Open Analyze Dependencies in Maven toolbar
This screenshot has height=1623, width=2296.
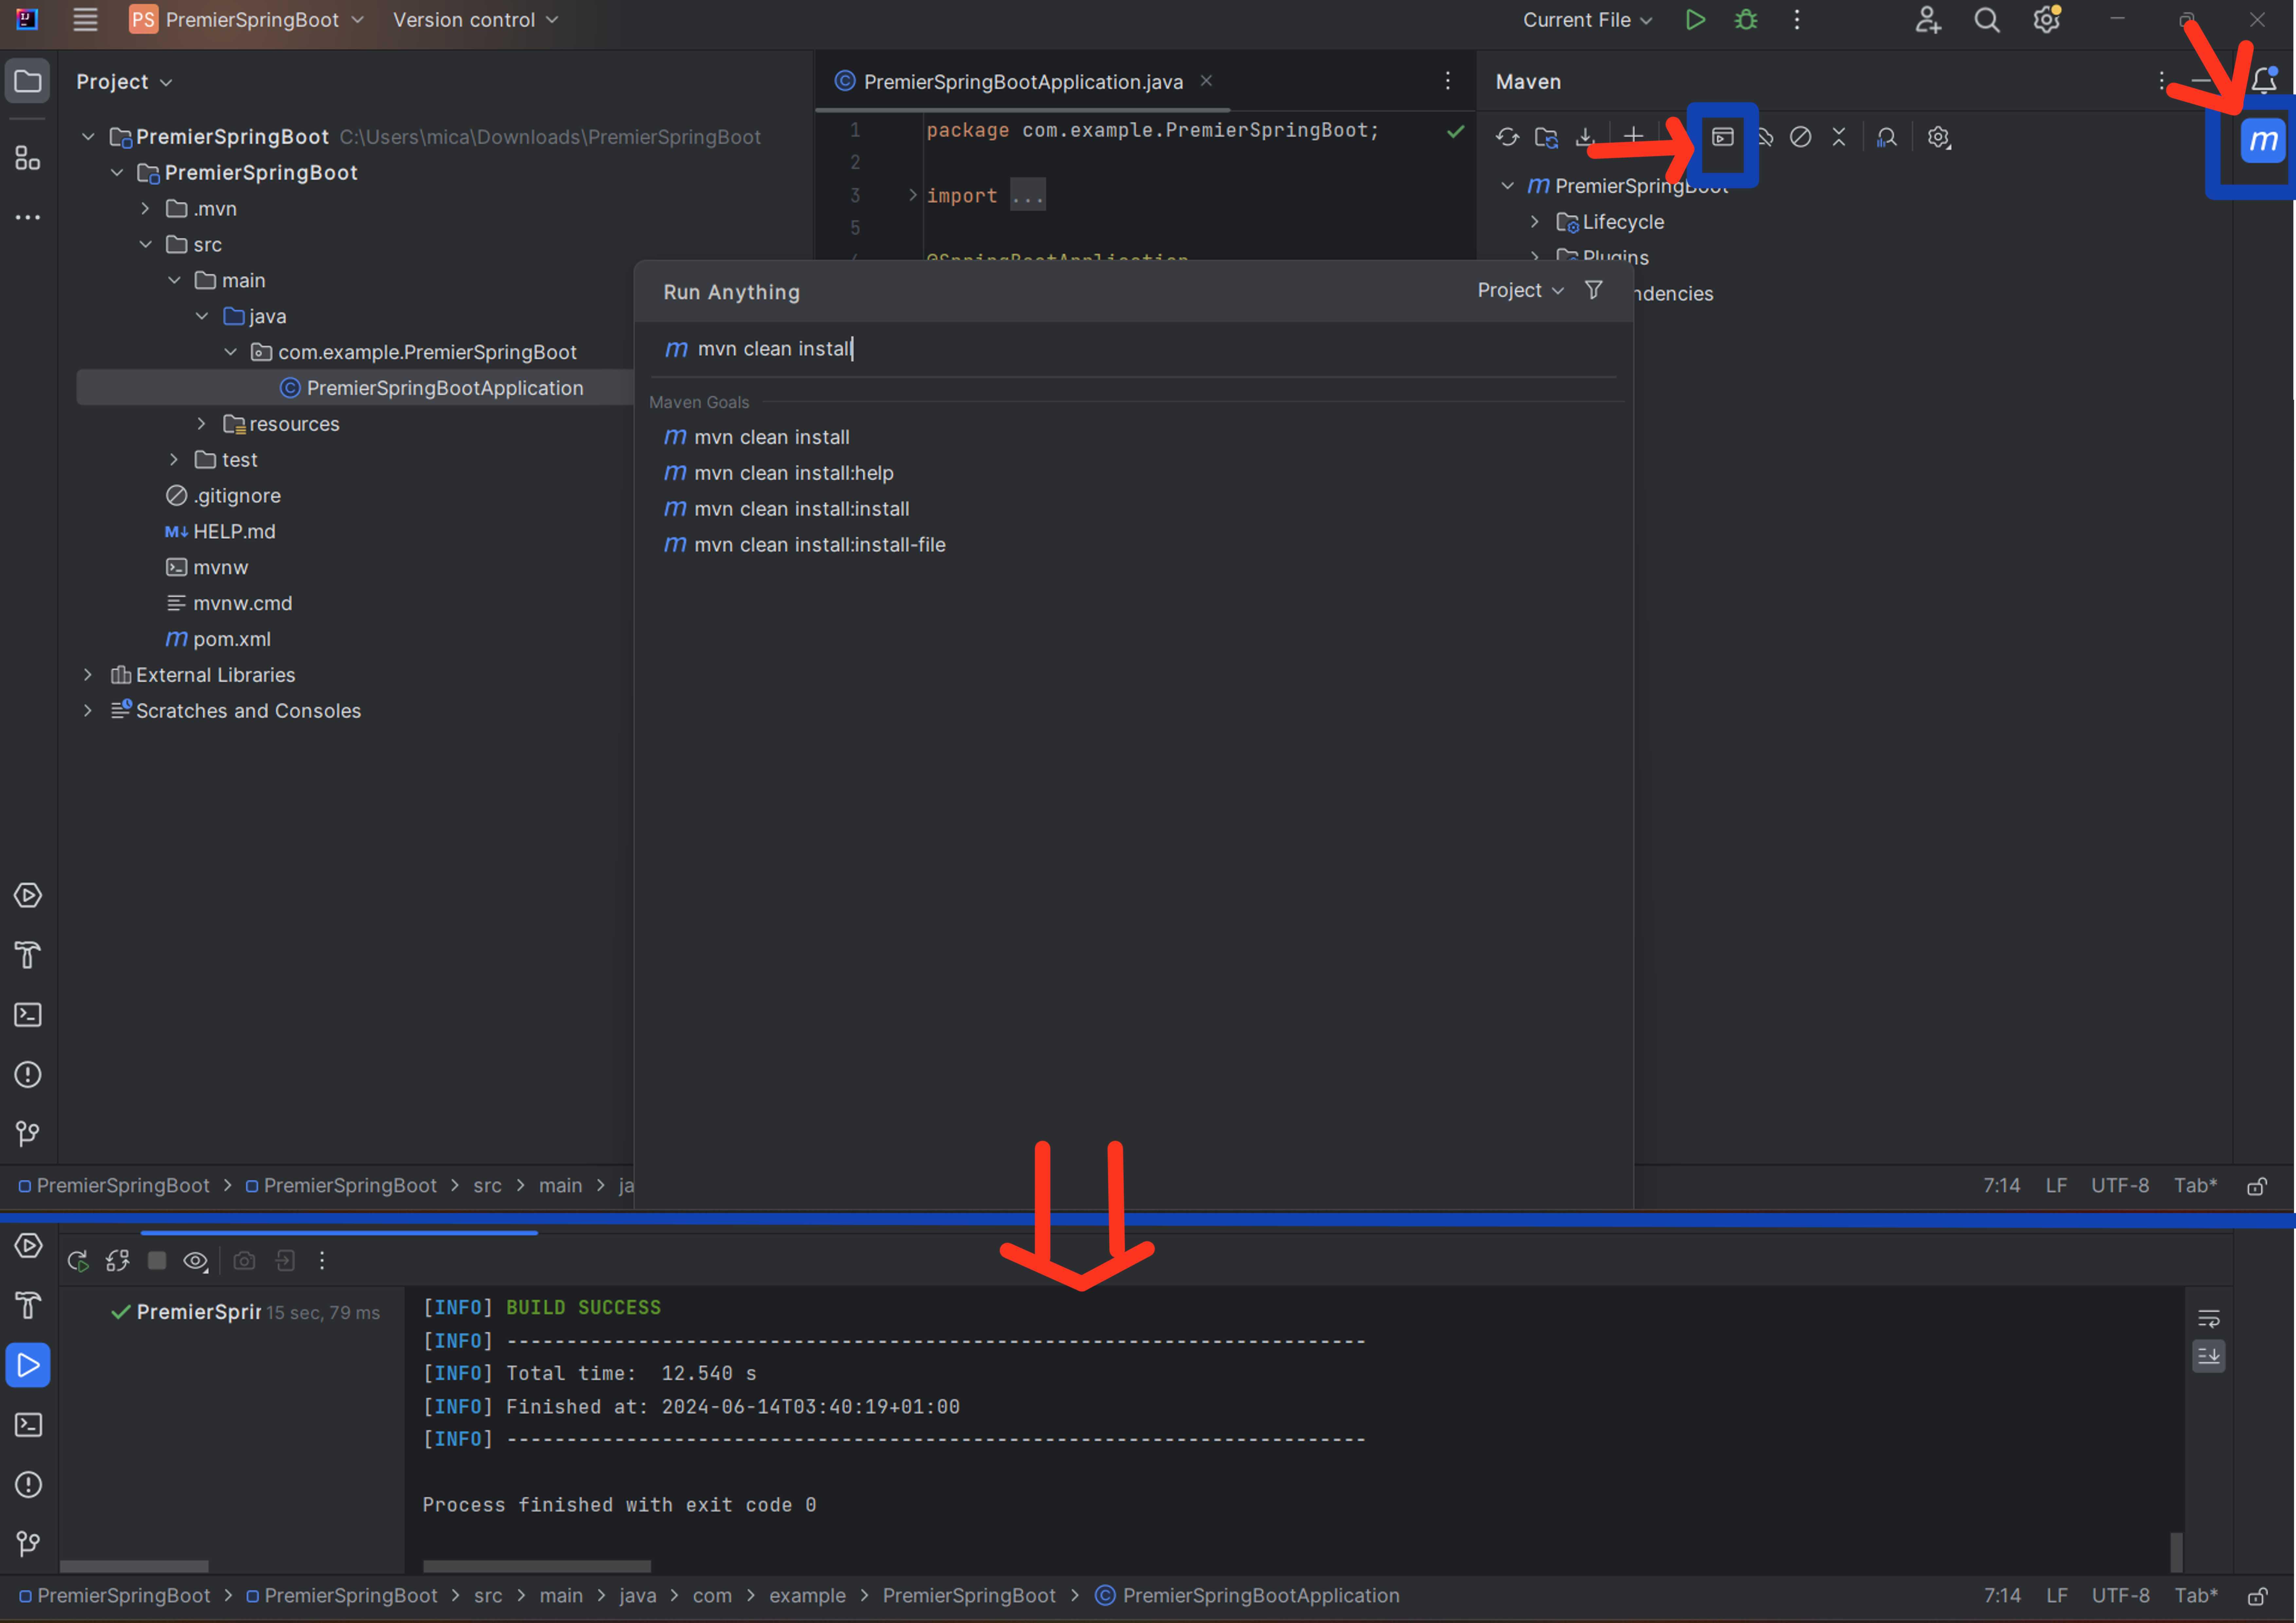pyautogui.click(x=1887, y=137)
